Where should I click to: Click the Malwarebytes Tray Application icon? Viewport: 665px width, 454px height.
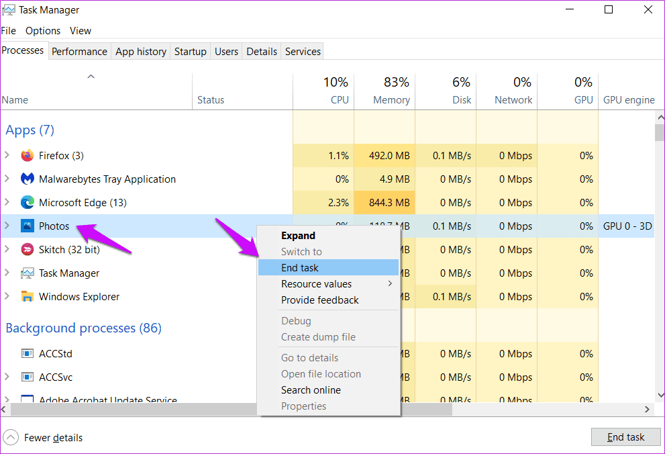pos(28,179)
